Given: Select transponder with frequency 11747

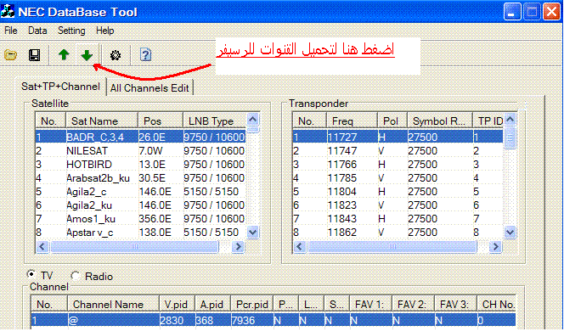Looking at the screenshot, I should (398, 150).
